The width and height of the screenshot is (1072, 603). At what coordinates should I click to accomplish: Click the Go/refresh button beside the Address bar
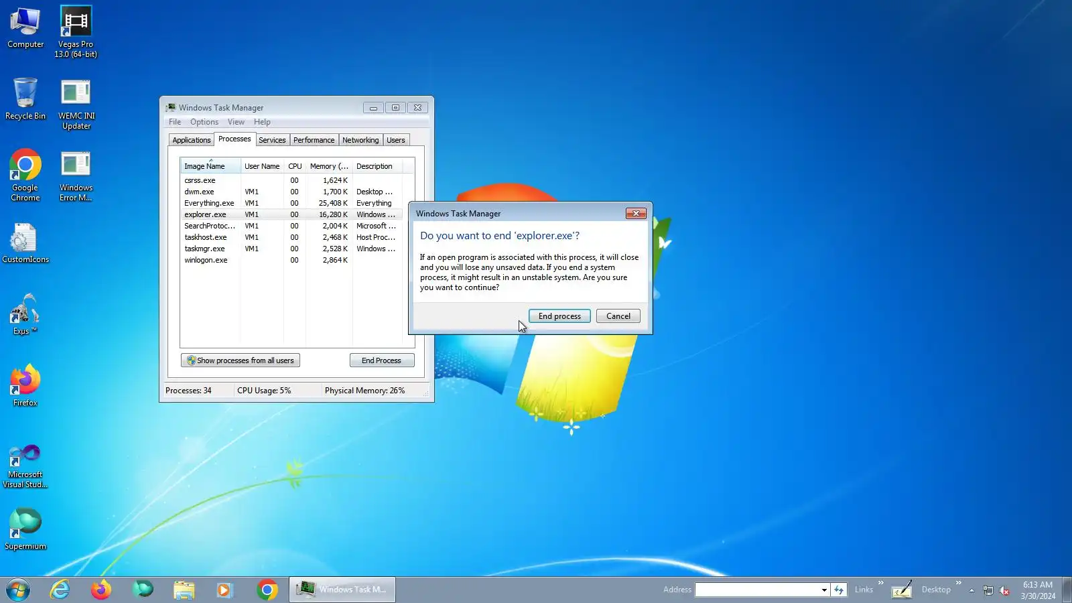coord(839,590)
